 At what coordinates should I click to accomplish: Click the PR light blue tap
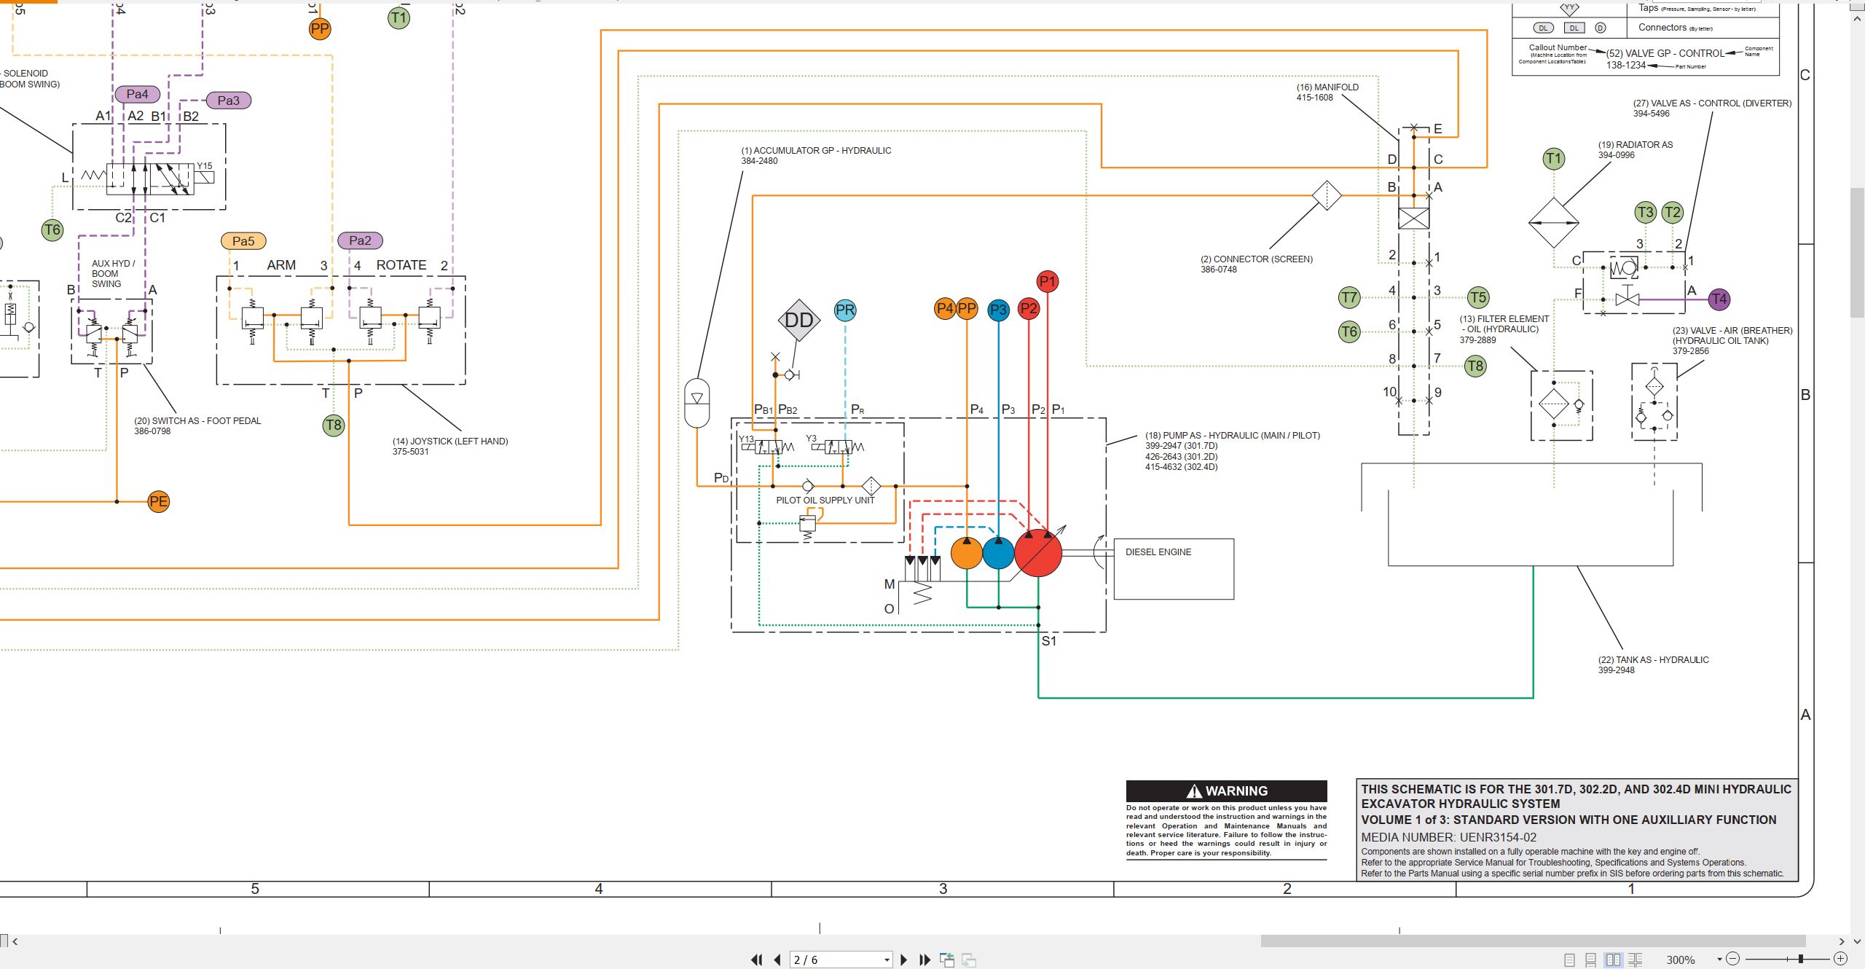(x=845, y=310)
